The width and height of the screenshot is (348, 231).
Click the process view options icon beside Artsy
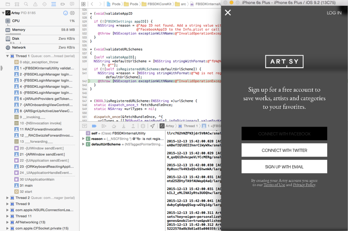(72, 13)
